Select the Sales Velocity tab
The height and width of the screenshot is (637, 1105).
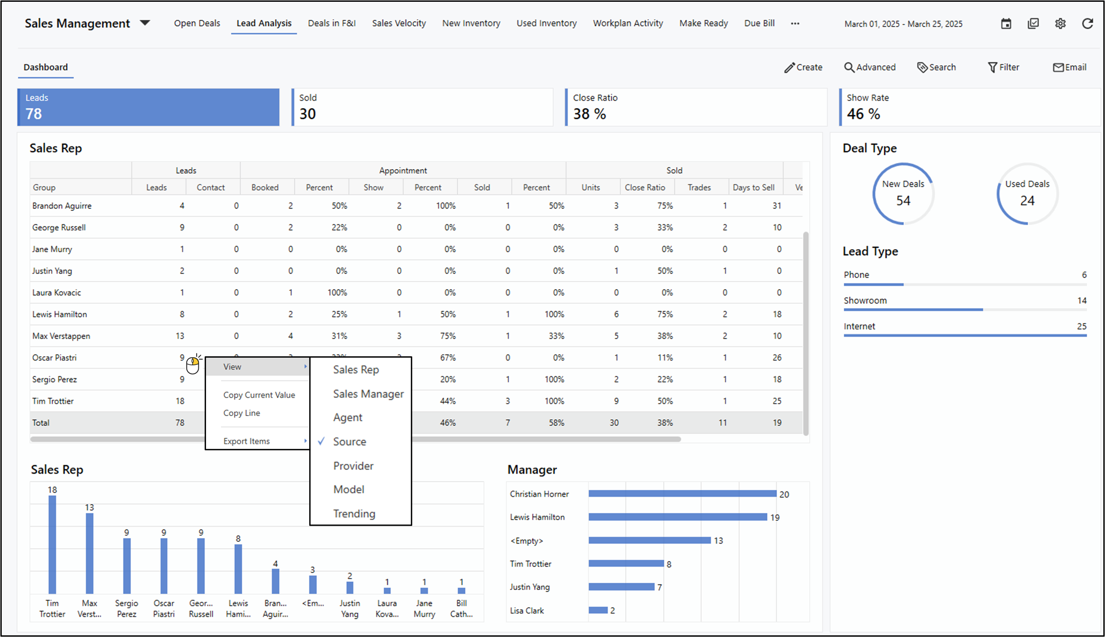click(x=398, y=23)
